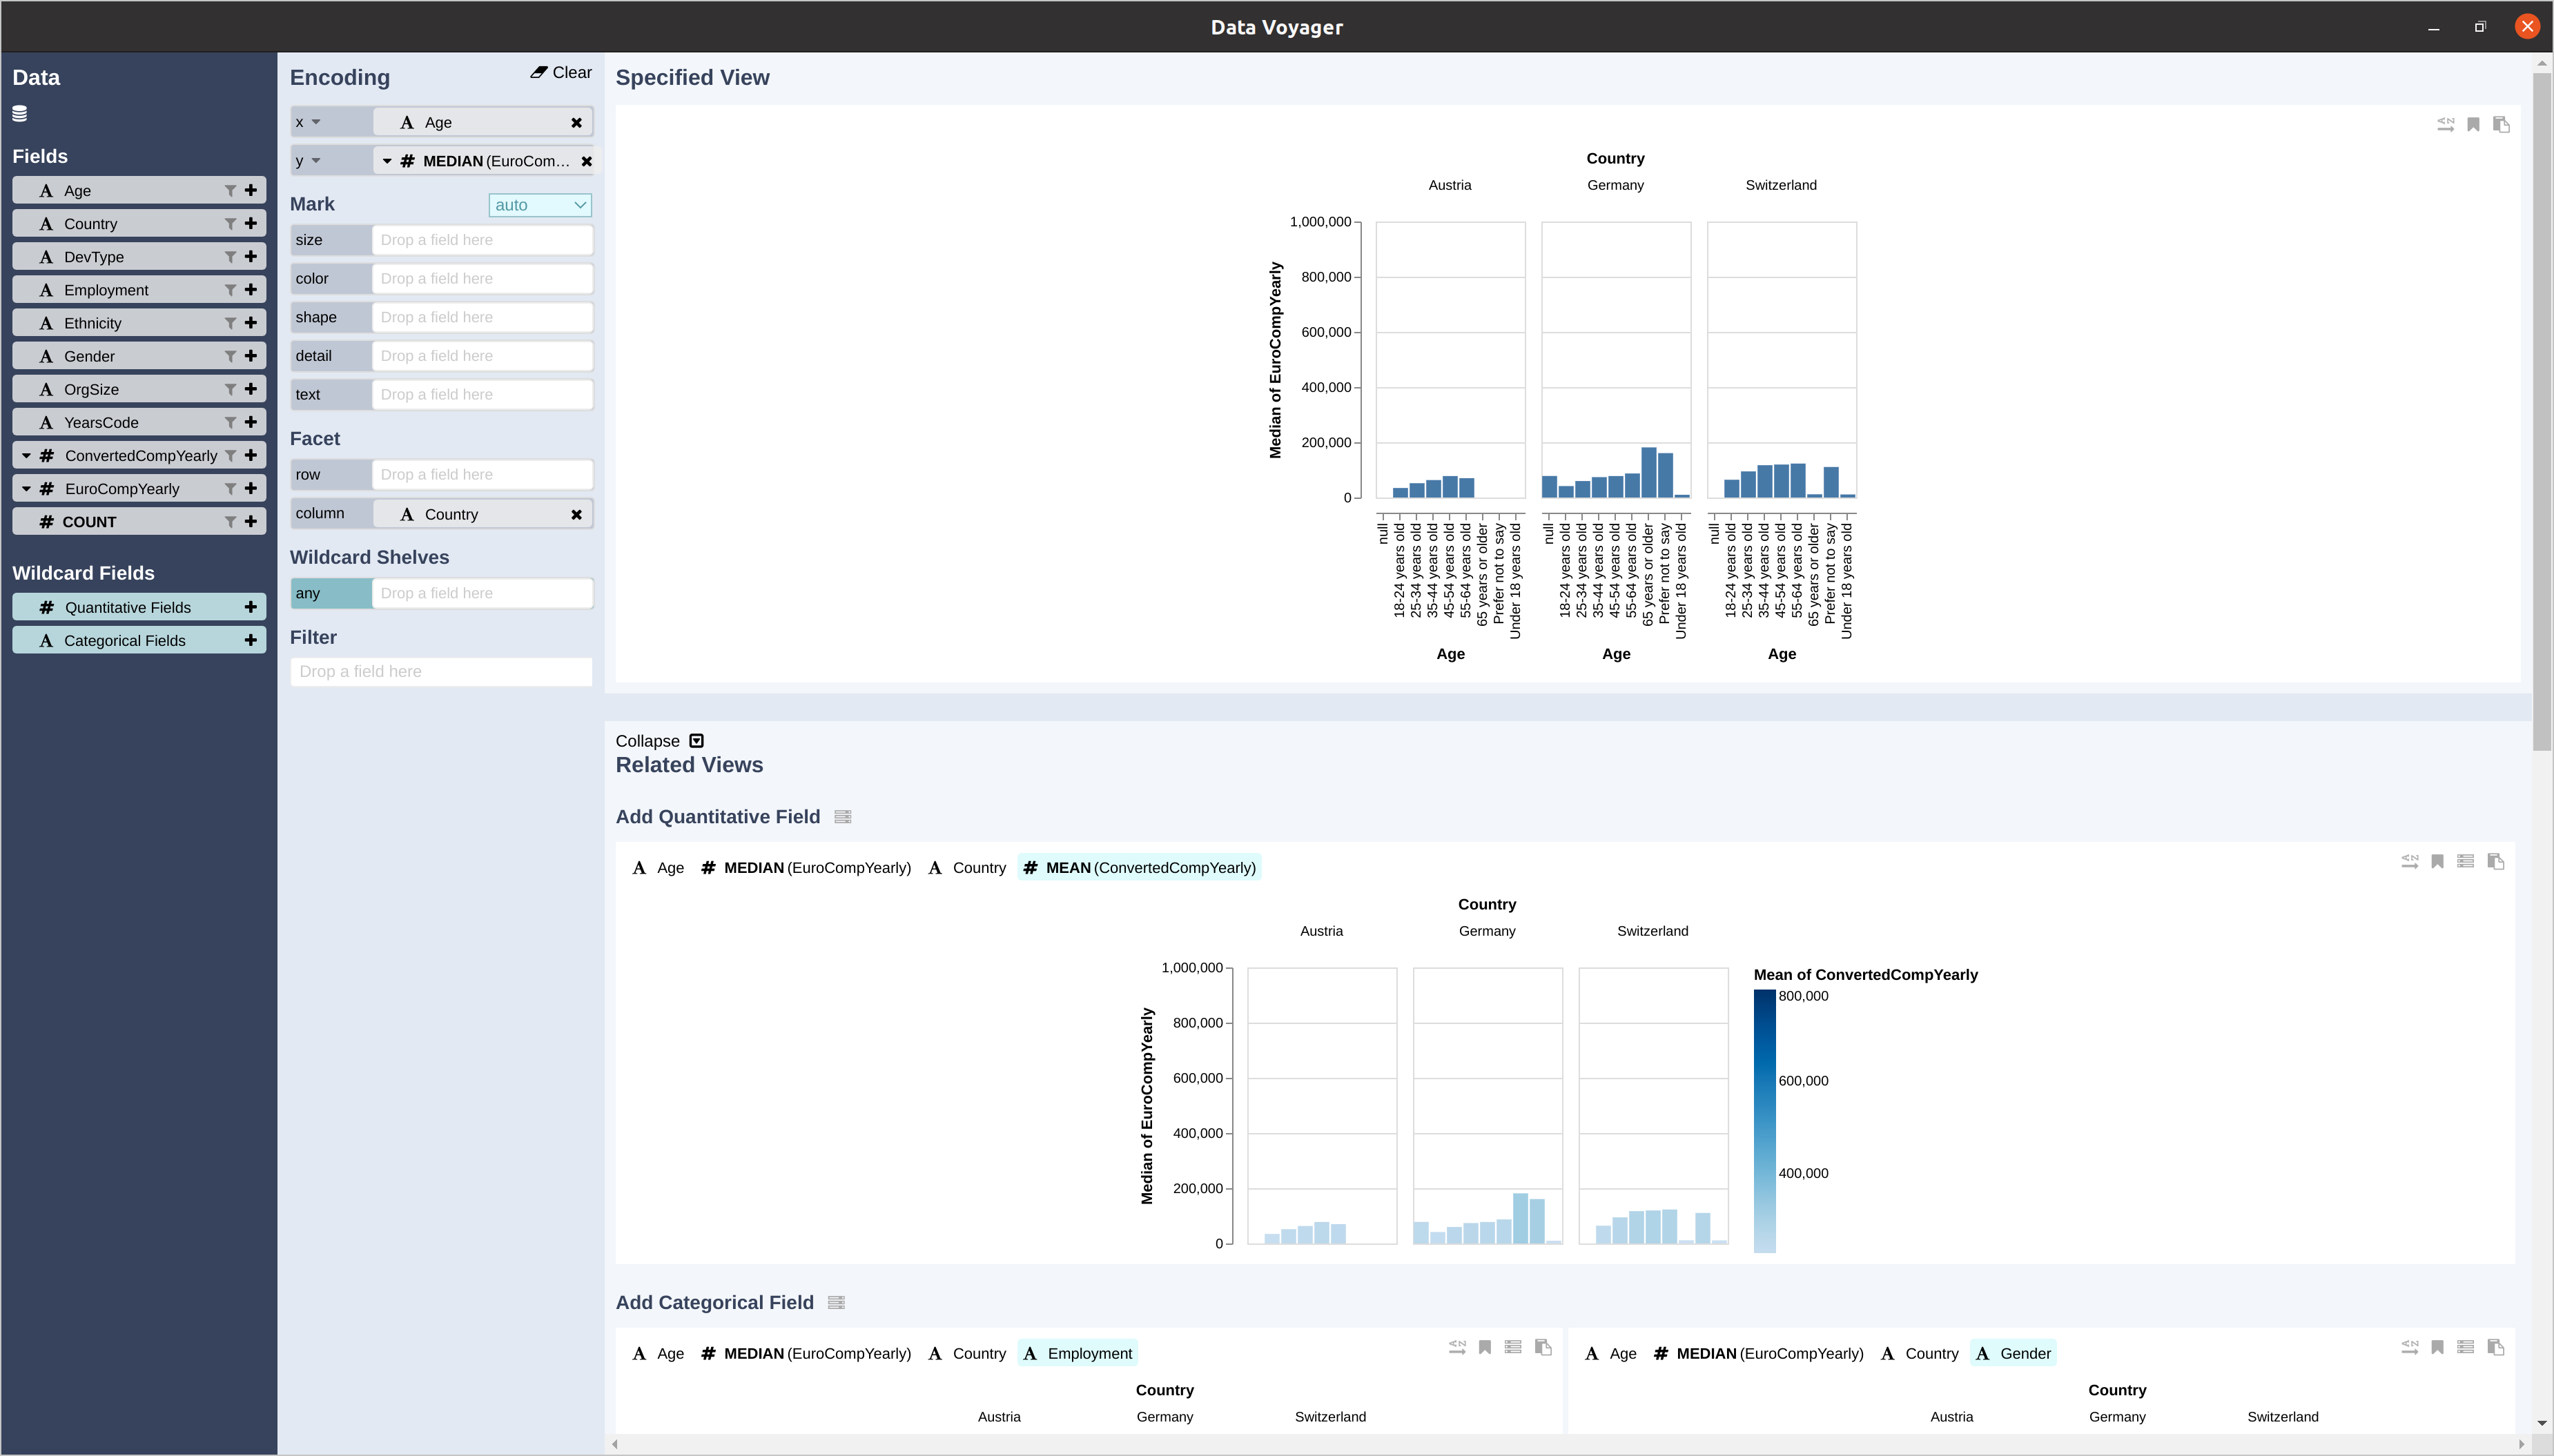Click the MEAN (ConvertedCompYearly) field tag

coord(1140,867)
